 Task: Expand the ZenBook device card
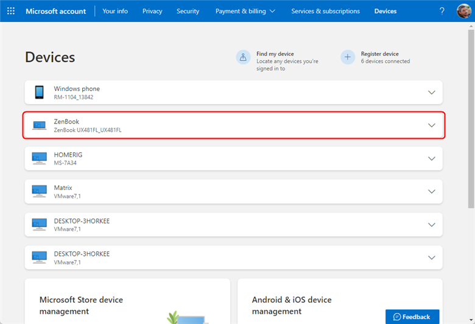click(x=431, y=125)
